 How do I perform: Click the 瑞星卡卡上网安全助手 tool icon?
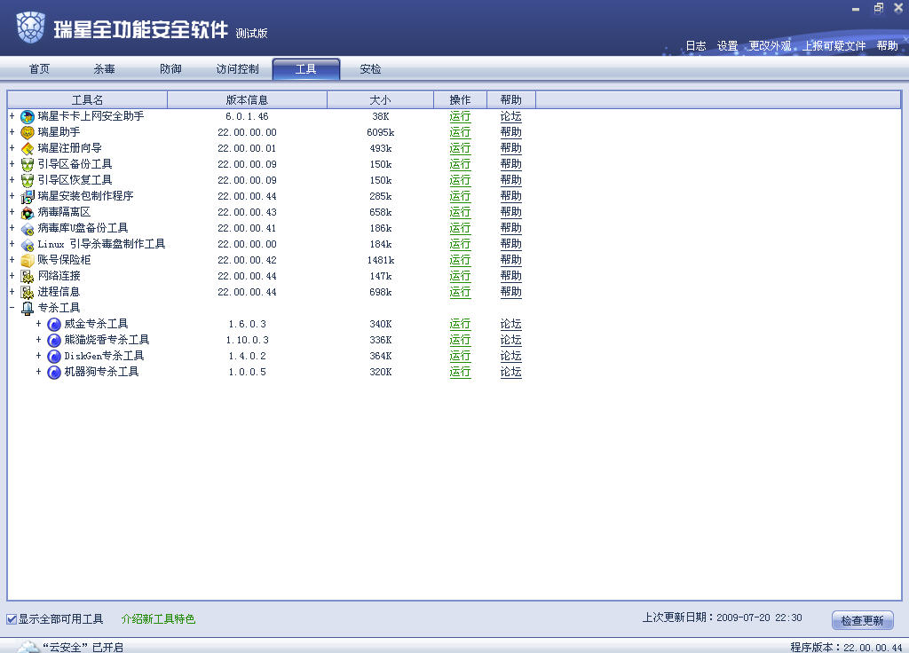28,116
